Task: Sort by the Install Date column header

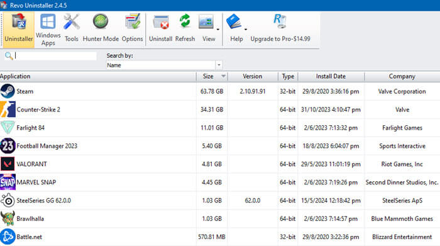Action: point(331,76)
